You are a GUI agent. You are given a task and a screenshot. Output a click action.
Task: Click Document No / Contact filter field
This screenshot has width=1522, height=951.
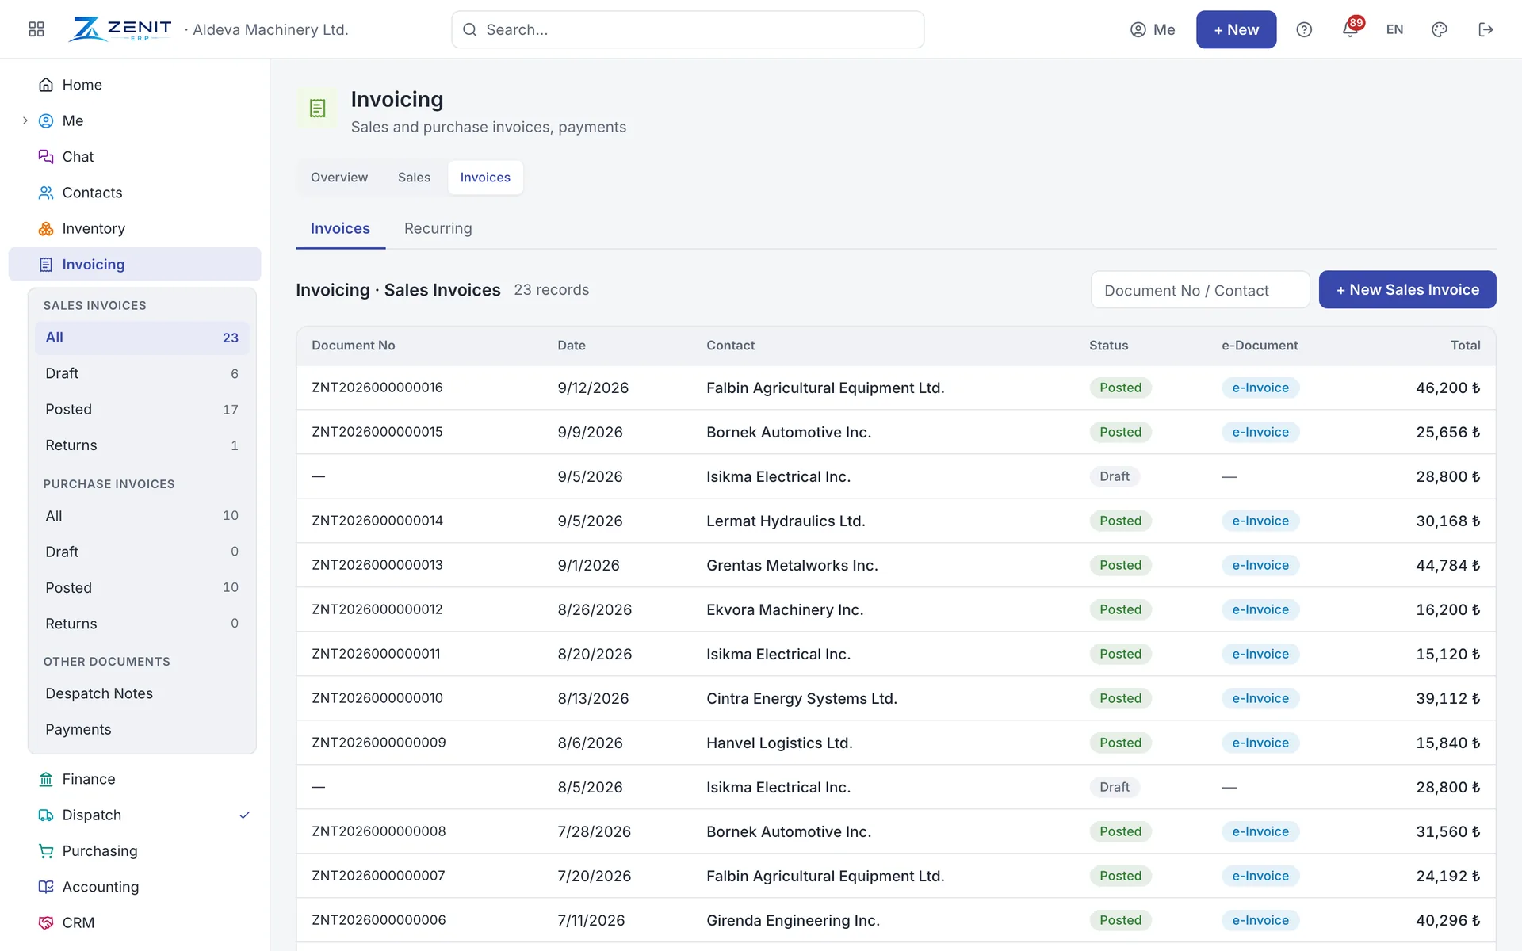click(1200, 290)
